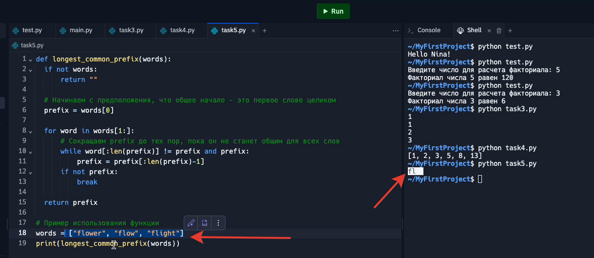Close the Shell tab
Viewport: 594px width, 258px height.
pos(490,30)
